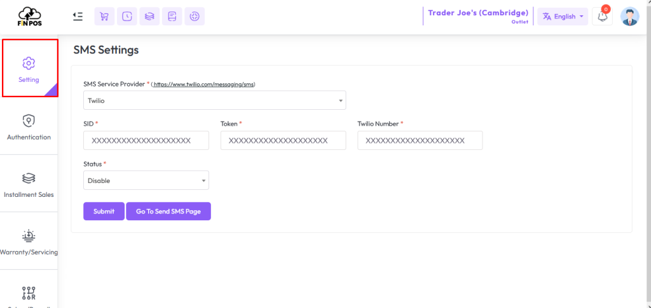Click into the SID input field
Image resolution: width=651 pixels, height=308 pixels.
[146, 140]
